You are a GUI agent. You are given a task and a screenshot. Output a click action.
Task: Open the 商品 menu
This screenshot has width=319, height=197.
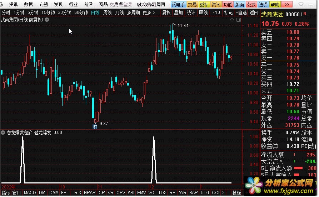point(103,4)
